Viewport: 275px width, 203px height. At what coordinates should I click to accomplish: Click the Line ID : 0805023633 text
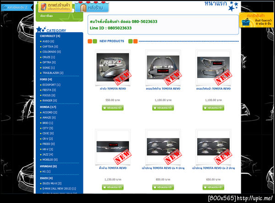tap(110, 28)
